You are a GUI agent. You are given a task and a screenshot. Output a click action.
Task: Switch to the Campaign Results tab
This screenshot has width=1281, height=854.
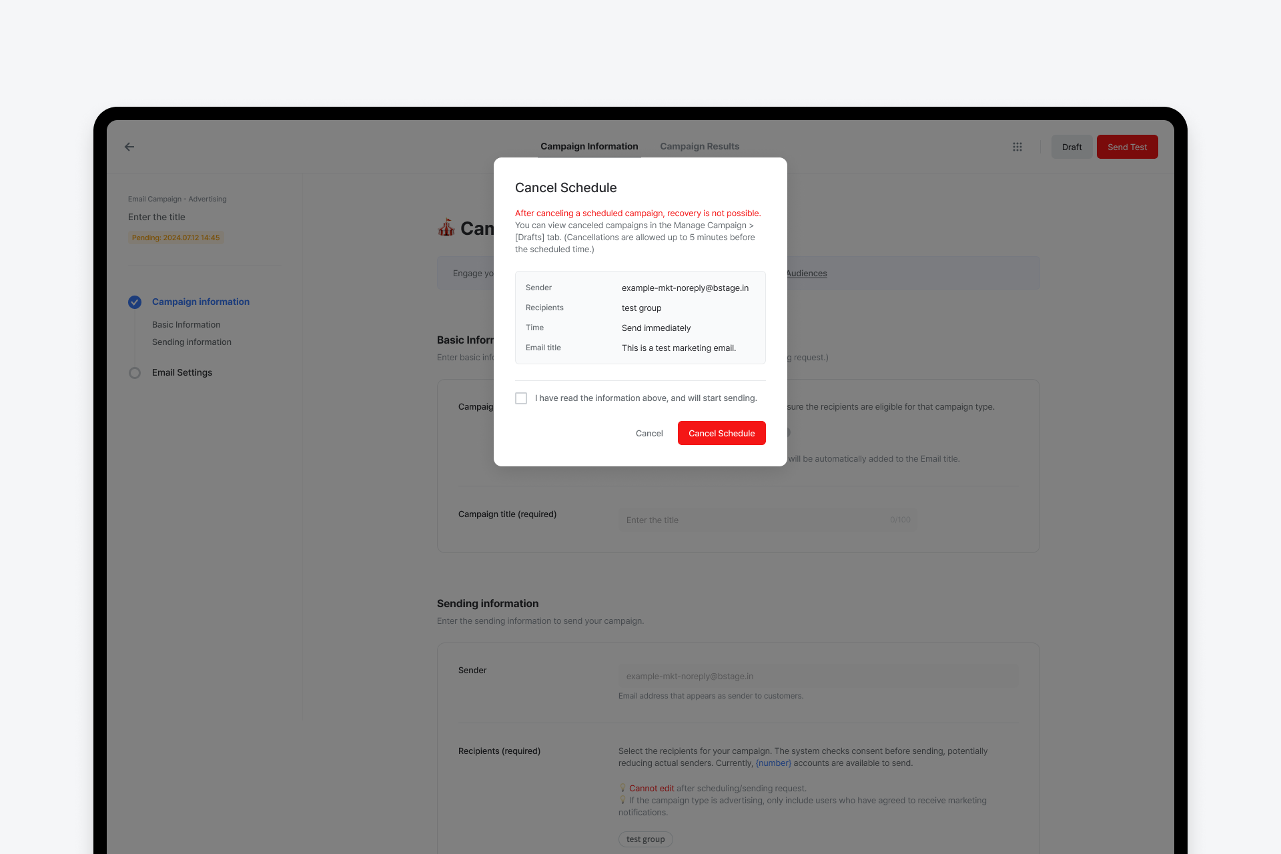(699, 147)
